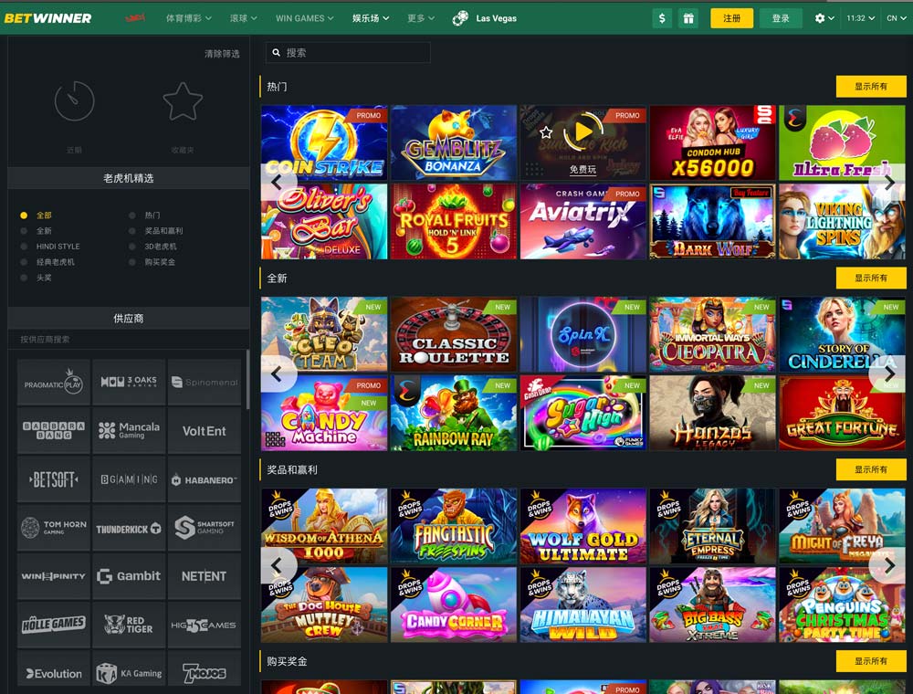Click the 注册 register button
913x694 pixels.
coord(732,18)
